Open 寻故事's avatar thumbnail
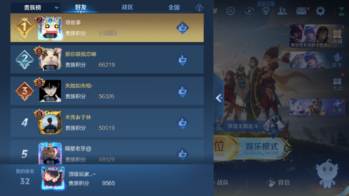This screenshot has height=196, width=349. coord(50,28)
